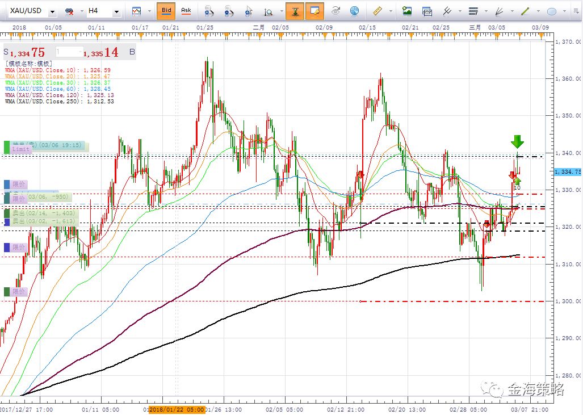Image resolution: width=583 pixels, height=415 pixels.
Task: Click the zoom in magnifier icon
Action: [209, 11]
